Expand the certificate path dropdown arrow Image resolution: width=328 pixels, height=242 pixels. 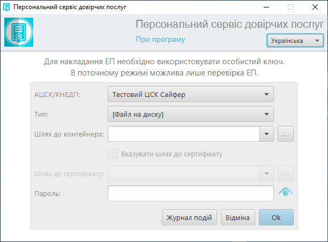[x=266, y=173]
